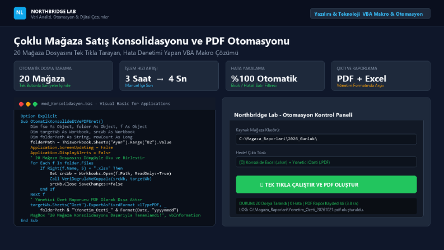Click the DURUM: 20 Dosya Tarandı status line
Viewport: 444px width, 250px height.
click(x=299, y=203)
